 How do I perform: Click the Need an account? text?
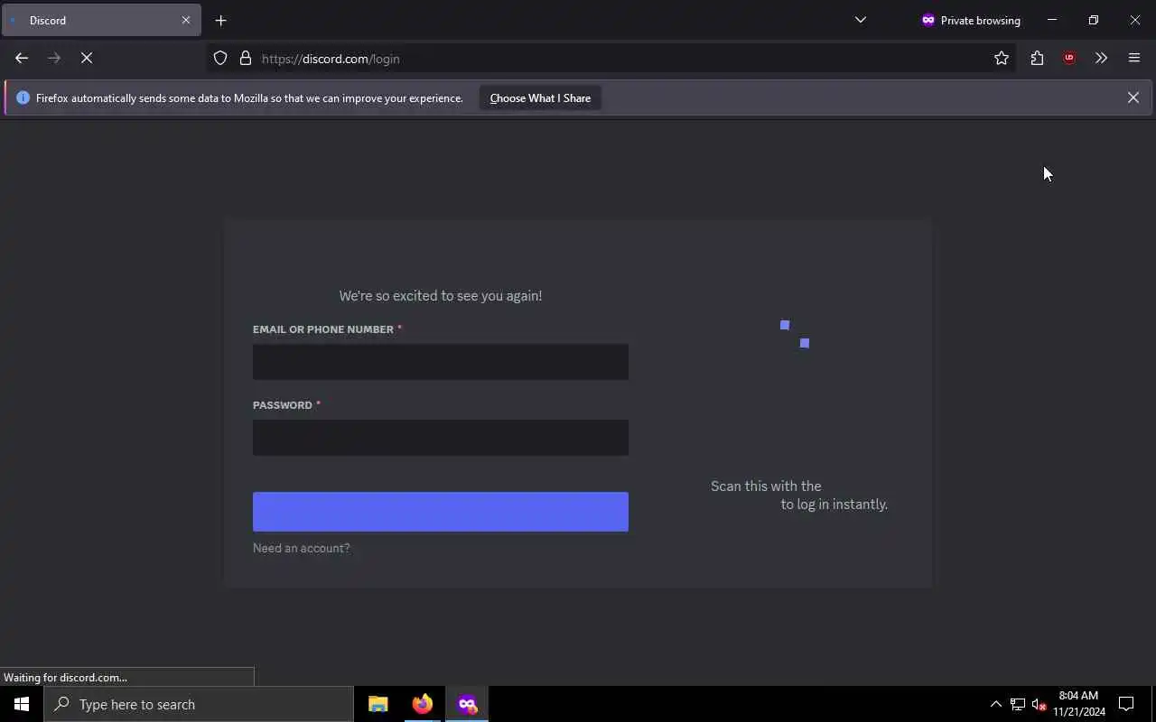(301, 548)
